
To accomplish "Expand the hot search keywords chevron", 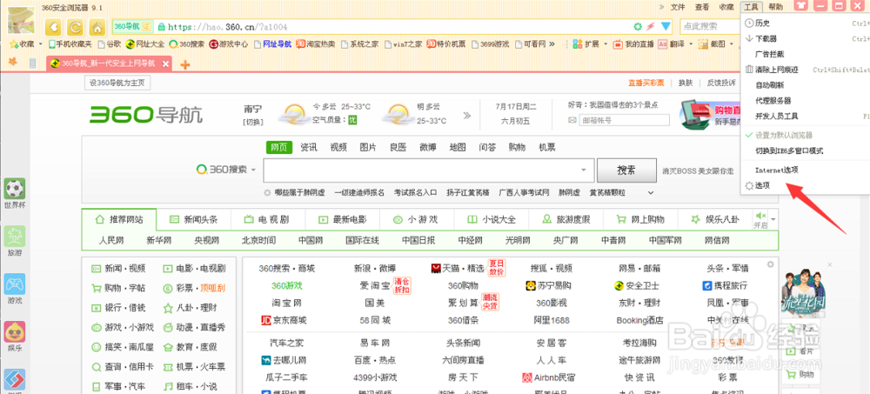I will 651,192.
